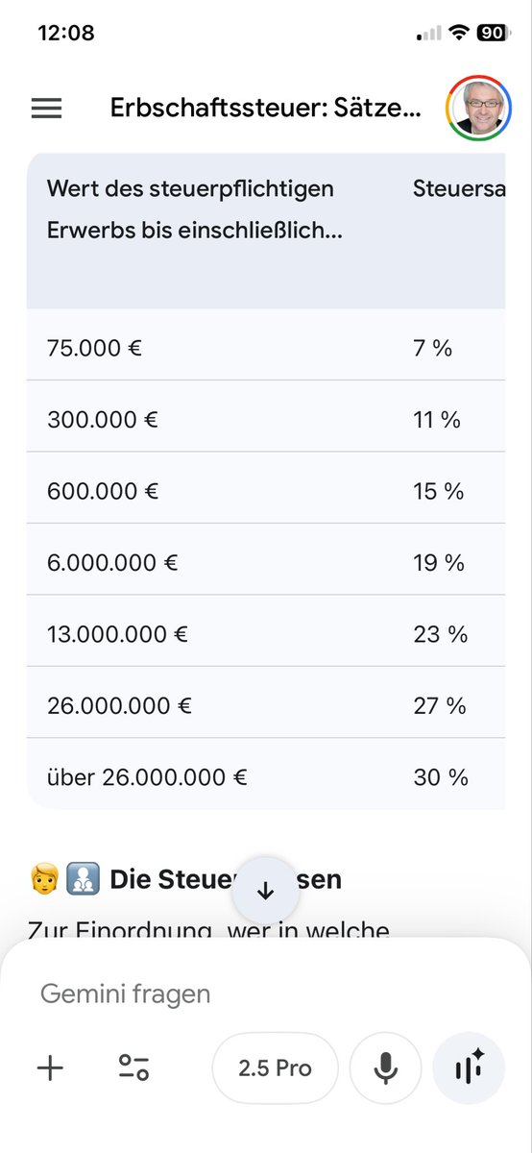Select the 75.000 € table row
The width and height of the screenshot is (532, 1153).
click(x=266, y=348)
